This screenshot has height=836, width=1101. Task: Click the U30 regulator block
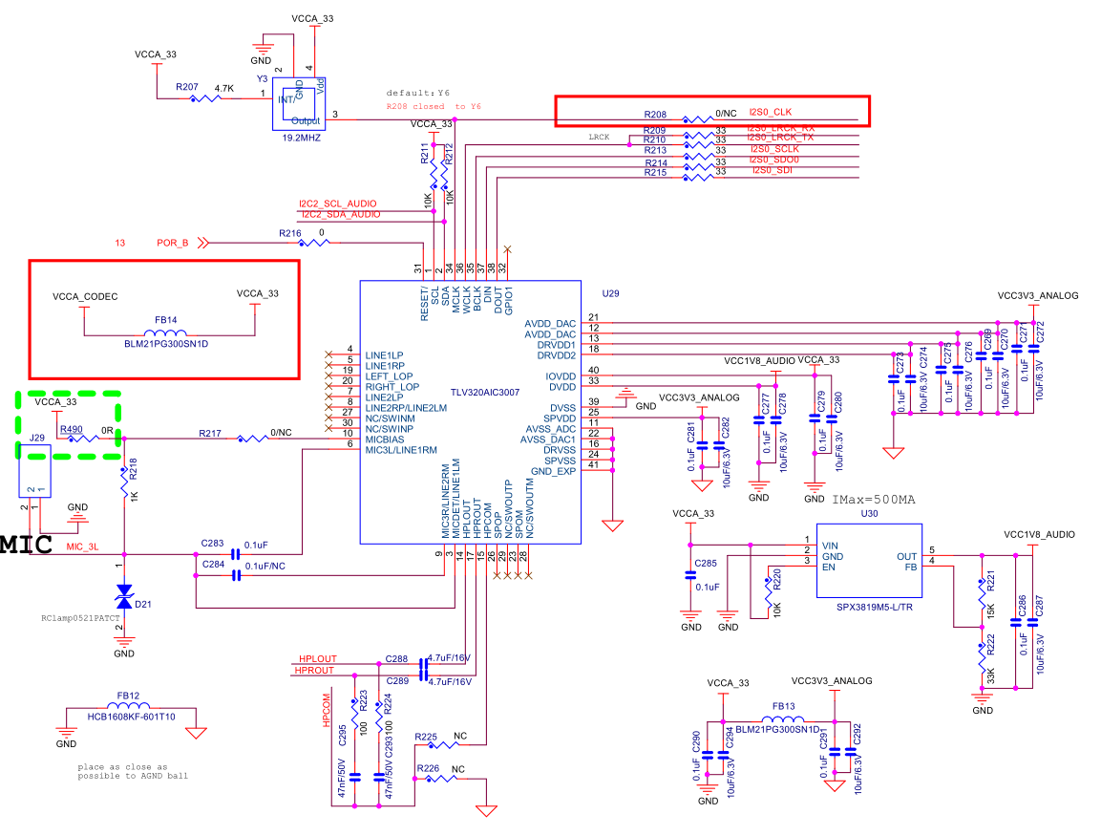[x=869, y=561]
